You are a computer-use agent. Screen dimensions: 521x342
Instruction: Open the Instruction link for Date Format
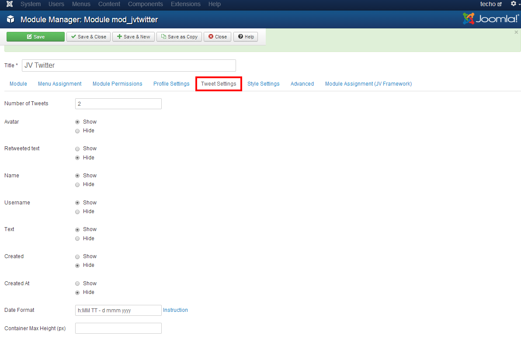pyautogui.click(x=175, y=310)
